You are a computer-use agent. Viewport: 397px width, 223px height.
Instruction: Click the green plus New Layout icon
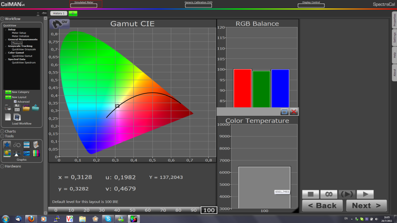(x=8, y=97)
